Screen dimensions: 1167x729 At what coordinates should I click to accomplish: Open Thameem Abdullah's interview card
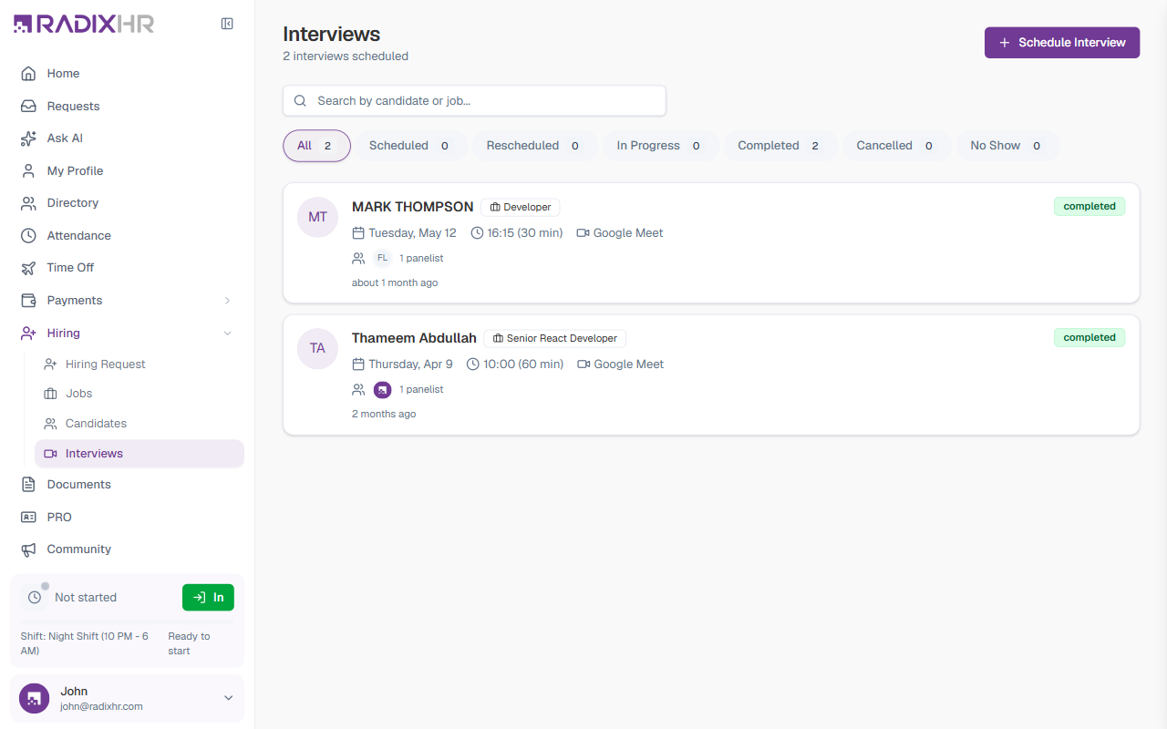click(711, 375)
